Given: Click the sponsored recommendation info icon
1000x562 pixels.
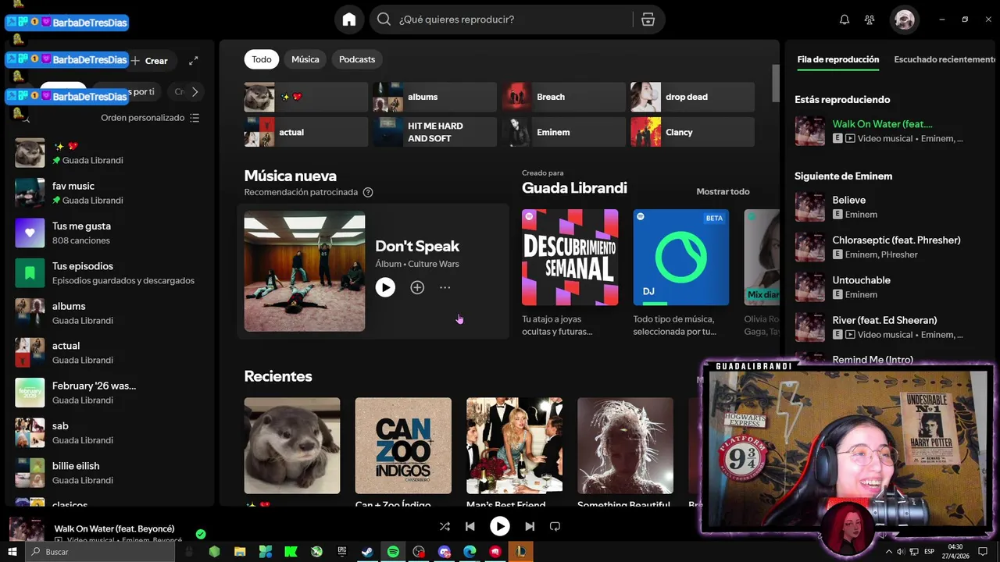Looking at the screenshot, I should [x=368, y=192].
